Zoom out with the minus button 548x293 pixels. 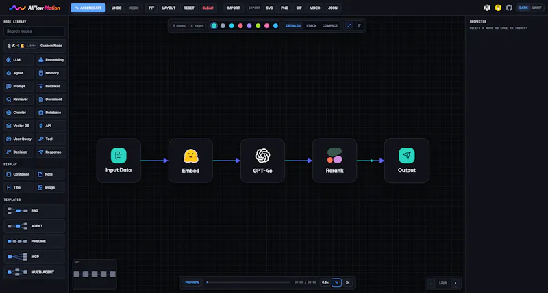pos(431,283)
